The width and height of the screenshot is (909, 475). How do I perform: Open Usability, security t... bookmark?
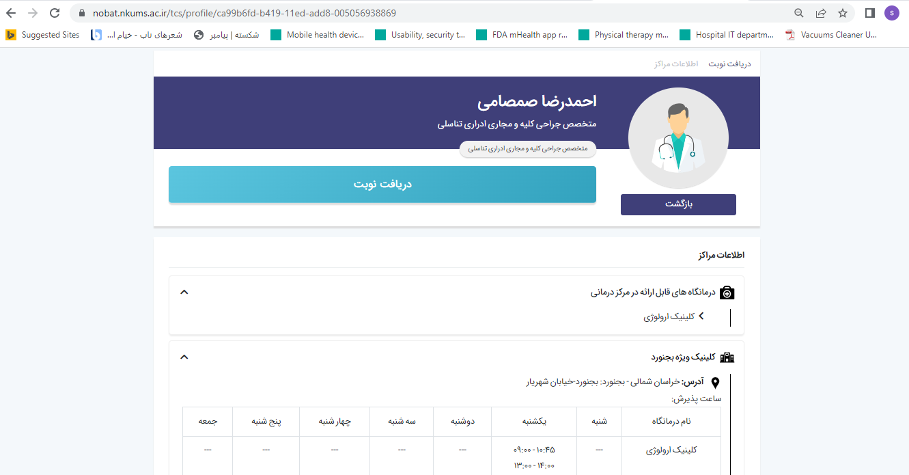point(421,35)
